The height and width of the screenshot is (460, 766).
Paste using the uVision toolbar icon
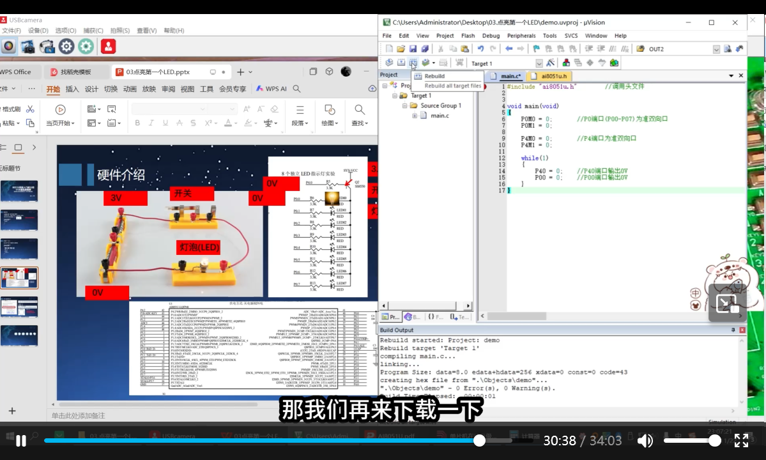click(464, 49)
